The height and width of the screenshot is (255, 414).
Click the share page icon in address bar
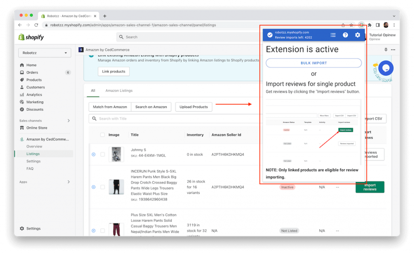[x=343, y=25]
